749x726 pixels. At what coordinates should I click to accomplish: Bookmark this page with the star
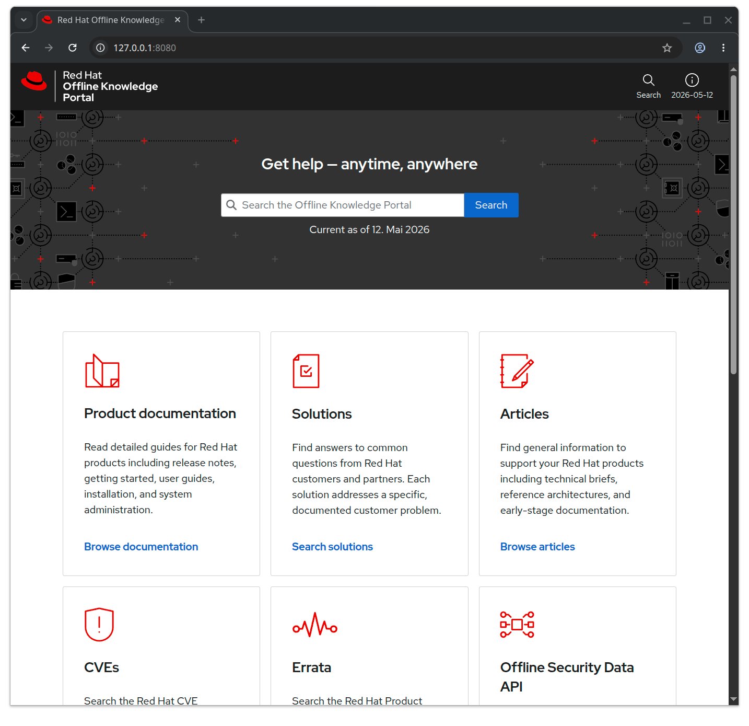pos(667,48)
